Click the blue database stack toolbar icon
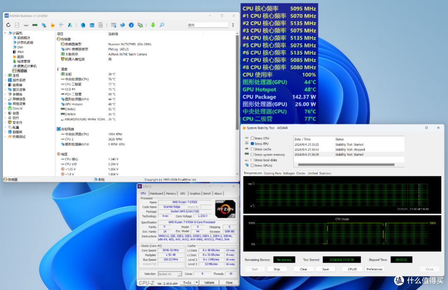This screenshot has height=290, width=448. (92, 25)
